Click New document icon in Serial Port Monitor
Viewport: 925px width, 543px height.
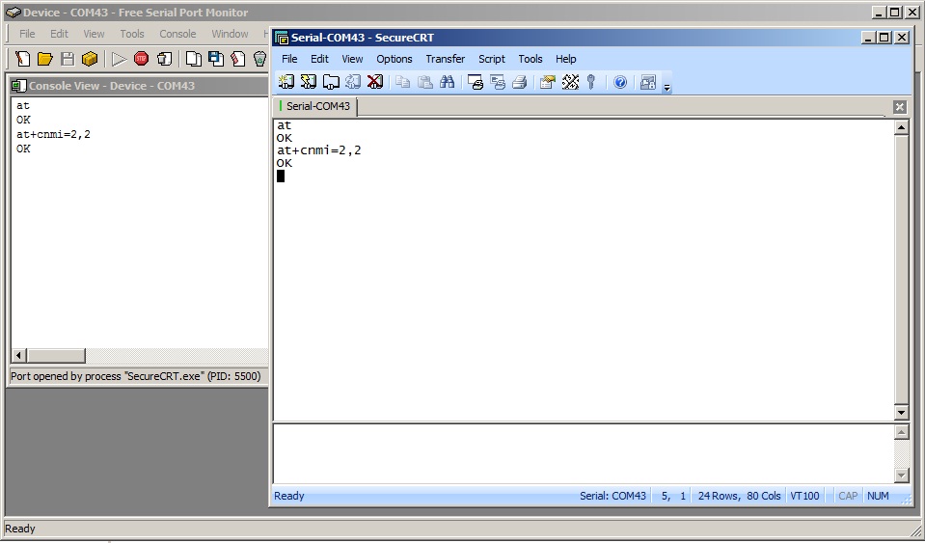click(x=23, y=59)
